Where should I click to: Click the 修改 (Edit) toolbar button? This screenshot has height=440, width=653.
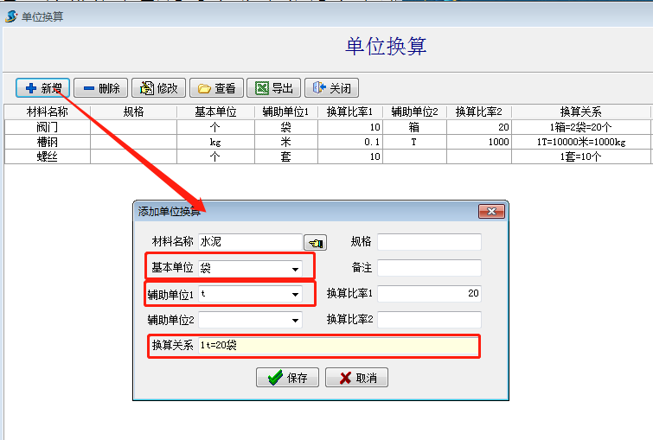158,88
